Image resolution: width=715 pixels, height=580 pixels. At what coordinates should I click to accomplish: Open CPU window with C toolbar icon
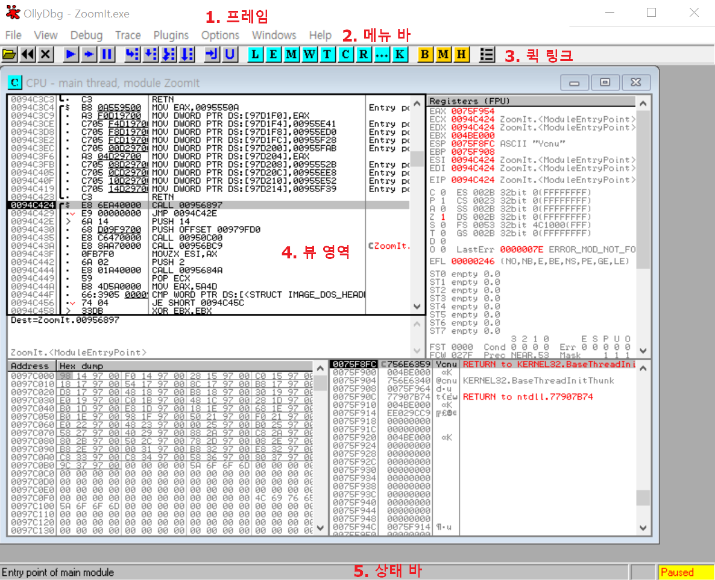tap(345, 54)
